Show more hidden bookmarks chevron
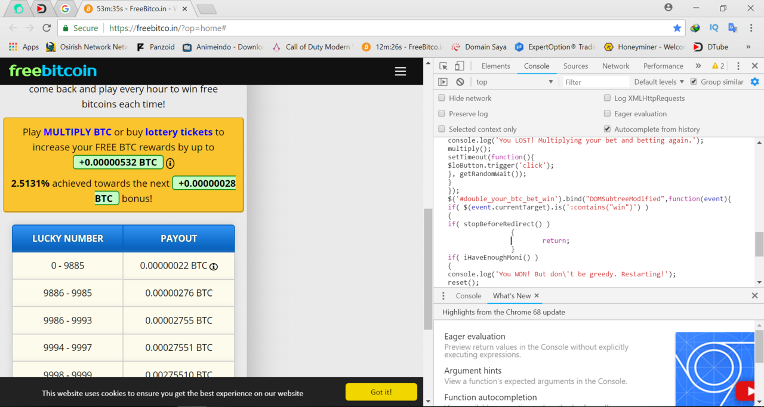This screenshot has height=407, width=764. (x=748, y=47)
